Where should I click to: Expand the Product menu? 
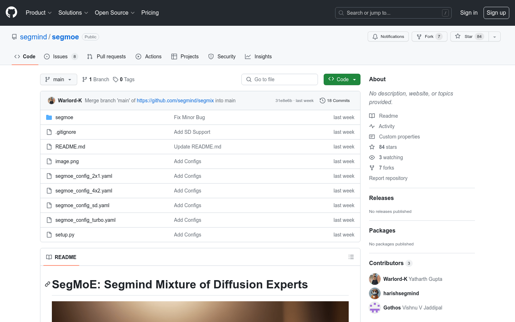[39, 13]
